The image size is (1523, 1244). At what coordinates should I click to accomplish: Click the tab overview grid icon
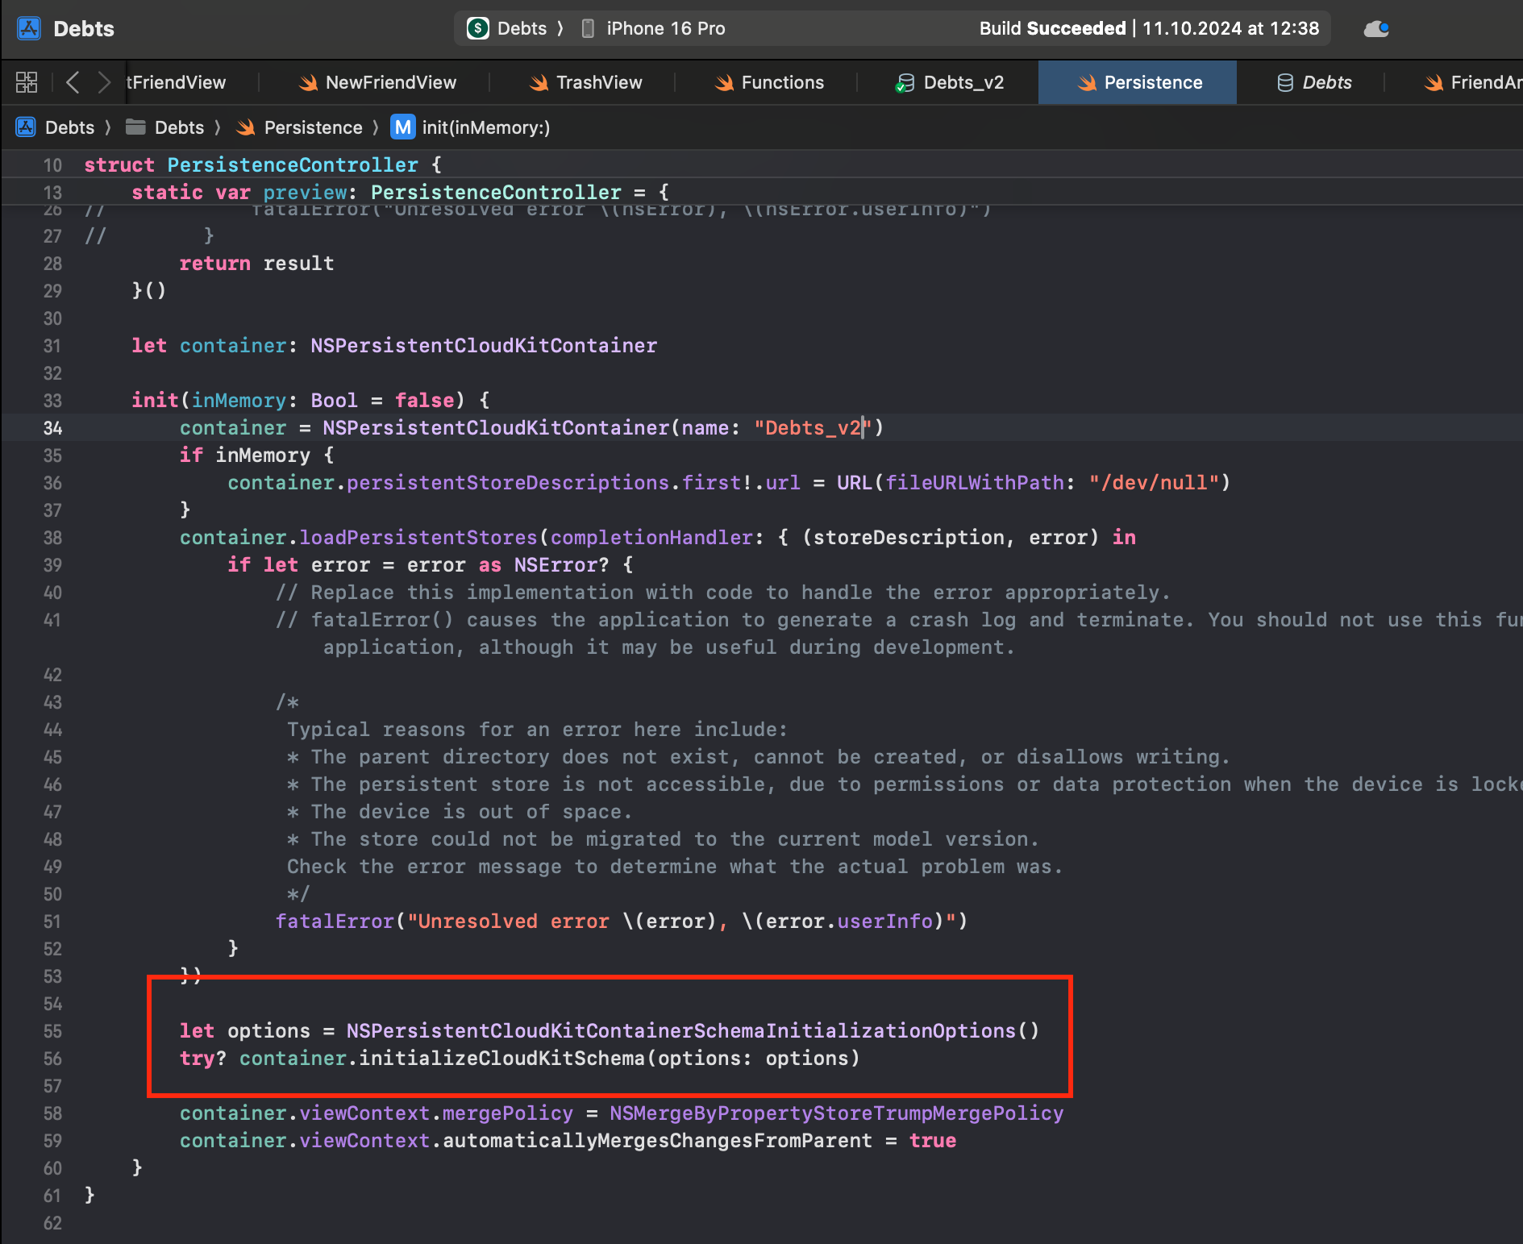pos(26,81)
